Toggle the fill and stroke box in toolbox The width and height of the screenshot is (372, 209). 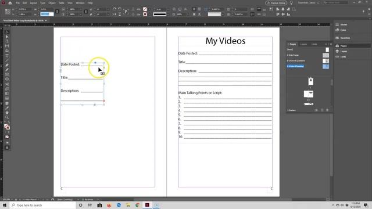[x=7, y=127]
